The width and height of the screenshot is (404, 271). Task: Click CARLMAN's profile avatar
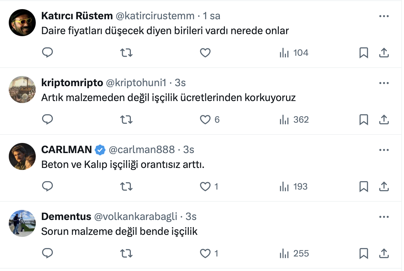pos(22,156)
